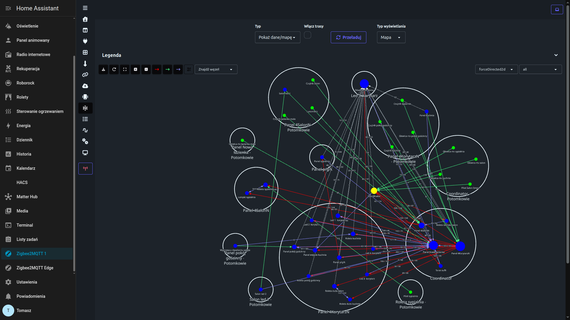Select the red Zigbee antenna icon in sidebar
Viewport: 570px width, 320px height.
pyautogui.click(x=85, y=168)
